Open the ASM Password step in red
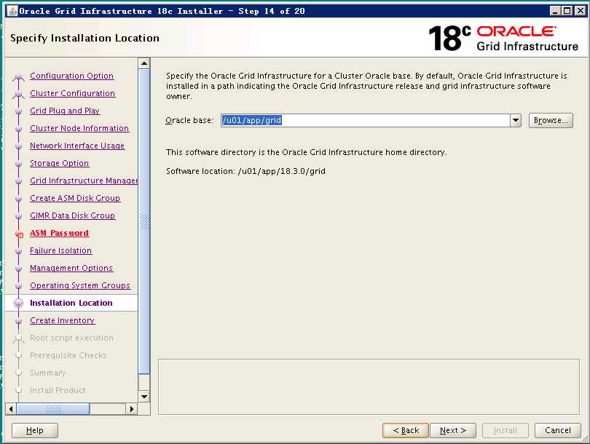The width and height of the screenshot is (590, 444). (59, 233)
